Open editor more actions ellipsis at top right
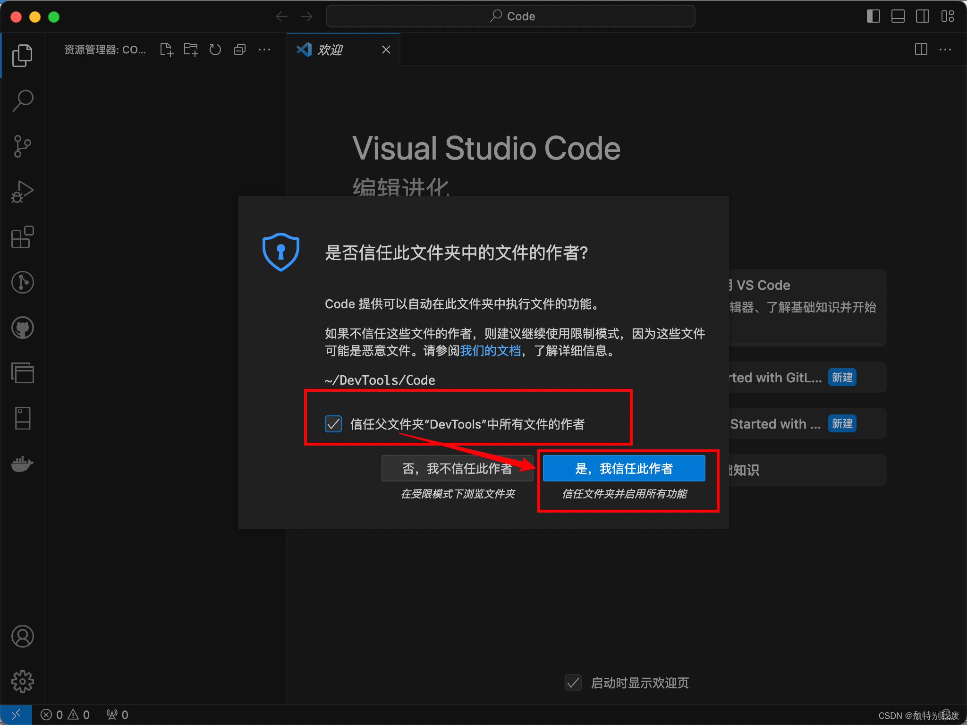 pyautogui.click(x=945, y=50)
